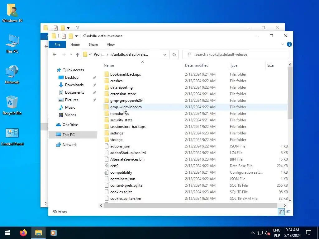Screen dimensions: 319x239
Task: Switch to Large icons view button
Action: pos(288,212)
